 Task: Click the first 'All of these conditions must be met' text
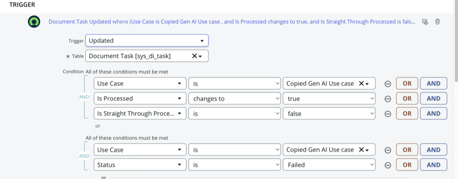pyautogui.click(x=127, y=72)
